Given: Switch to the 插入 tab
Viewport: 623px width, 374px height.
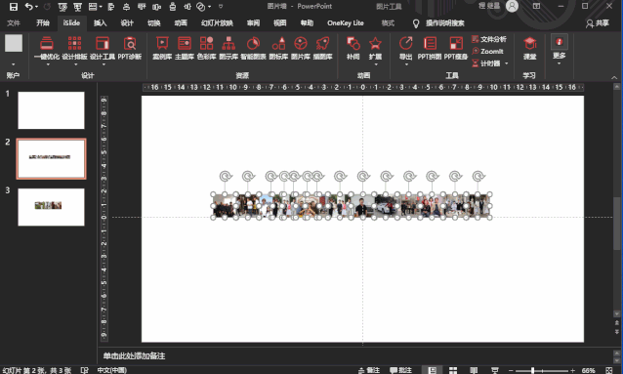Looking at the screenshot, I should click(100, 23).
